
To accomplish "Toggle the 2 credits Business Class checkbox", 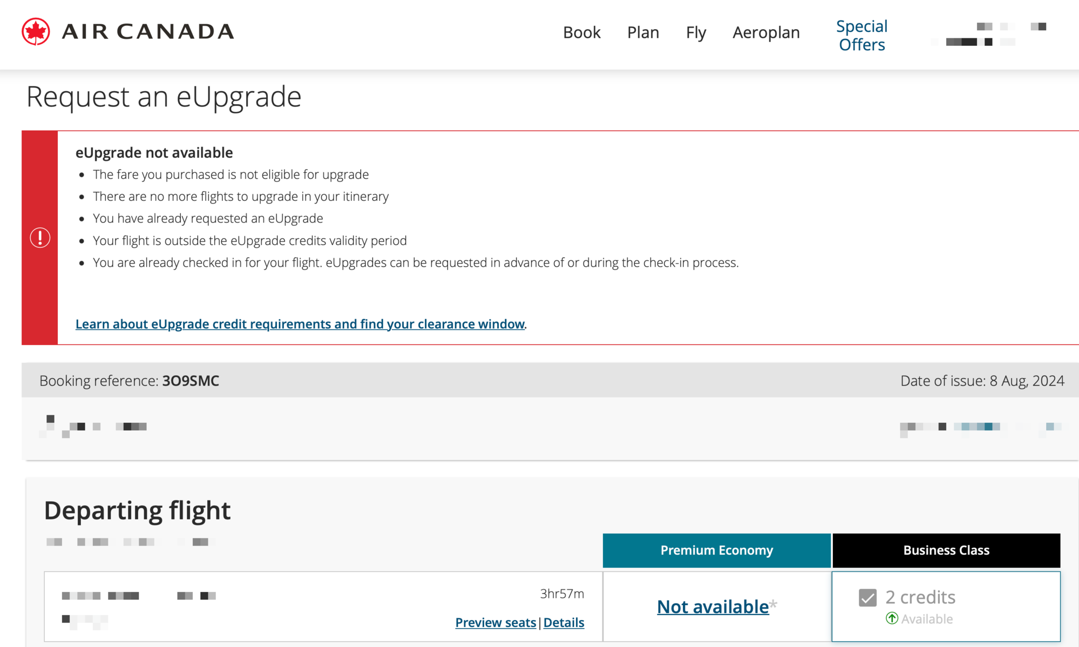I will coord(867,597).
